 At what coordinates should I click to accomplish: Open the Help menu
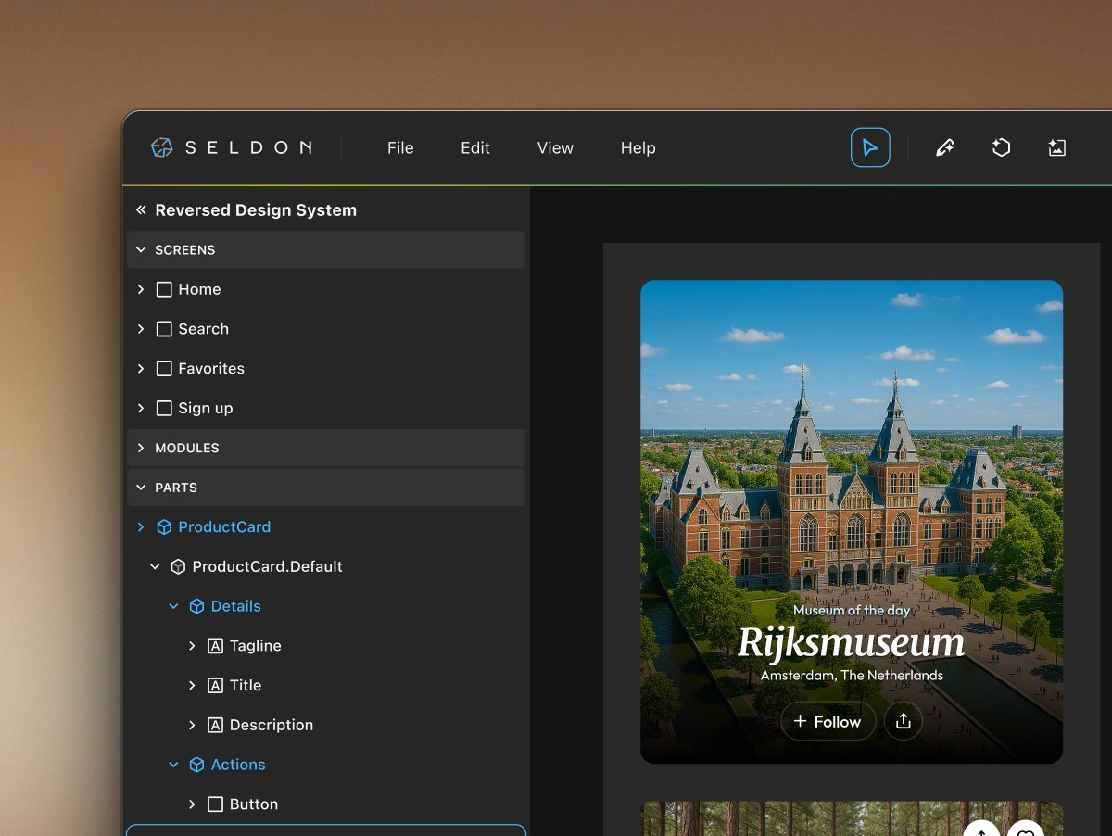tap(638, 147)
